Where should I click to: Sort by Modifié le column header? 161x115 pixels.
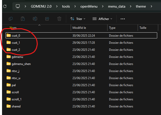pos(79,28)
